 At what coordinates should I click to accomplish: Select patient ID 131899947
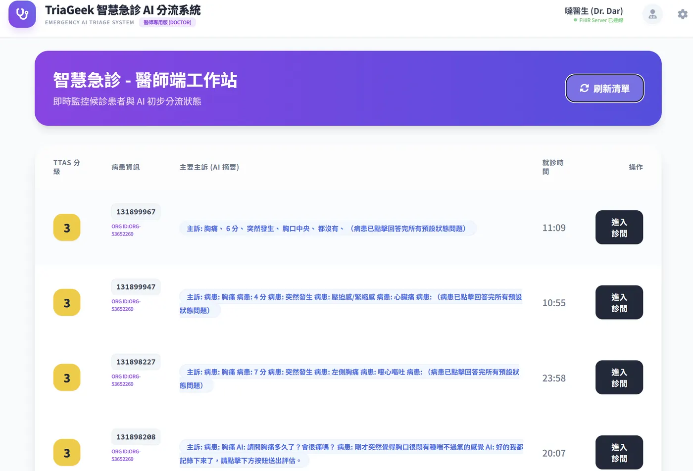[x=136, y=287]
